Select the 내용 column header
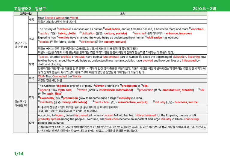This screenshot has width=230, height=163. pyautogui.click(x=122, y=14)
